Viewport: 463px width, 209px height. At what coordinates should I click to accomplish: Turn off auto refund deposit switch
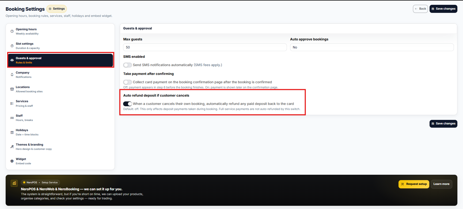pyautogui.click(x=127, y=104)
